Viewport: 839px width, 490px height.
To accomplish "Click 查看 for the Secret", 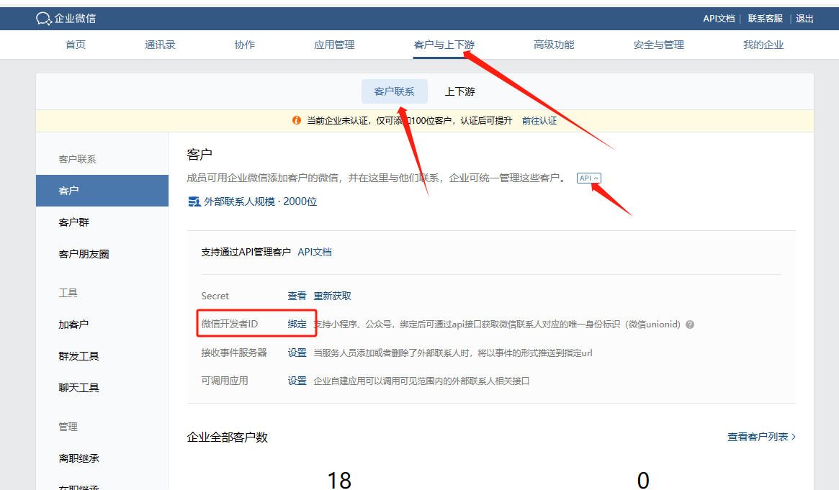I will point(297,296).
